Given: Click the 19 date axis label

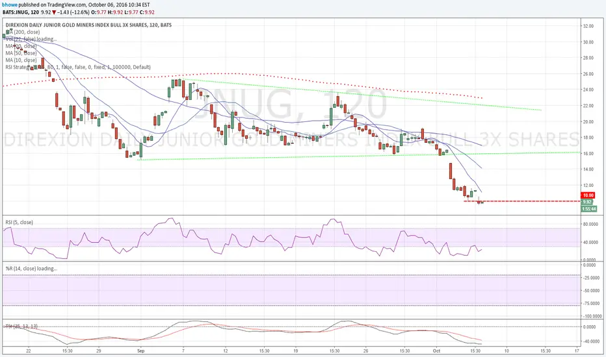Looking at the screenshot, I should [x=296, y=351].
